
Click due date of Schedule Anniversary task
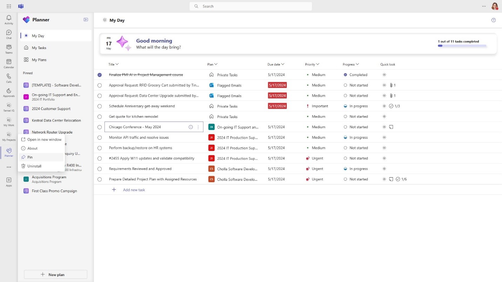tap(277, 106)
